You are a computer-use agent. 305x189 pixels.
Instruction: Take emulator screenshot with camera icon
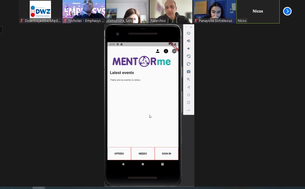[189, 72]
